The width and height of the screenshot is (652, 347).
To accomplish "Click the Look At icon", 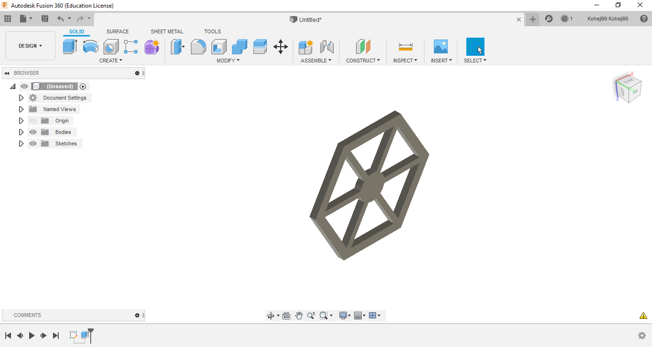I will (x=286, y=316).
